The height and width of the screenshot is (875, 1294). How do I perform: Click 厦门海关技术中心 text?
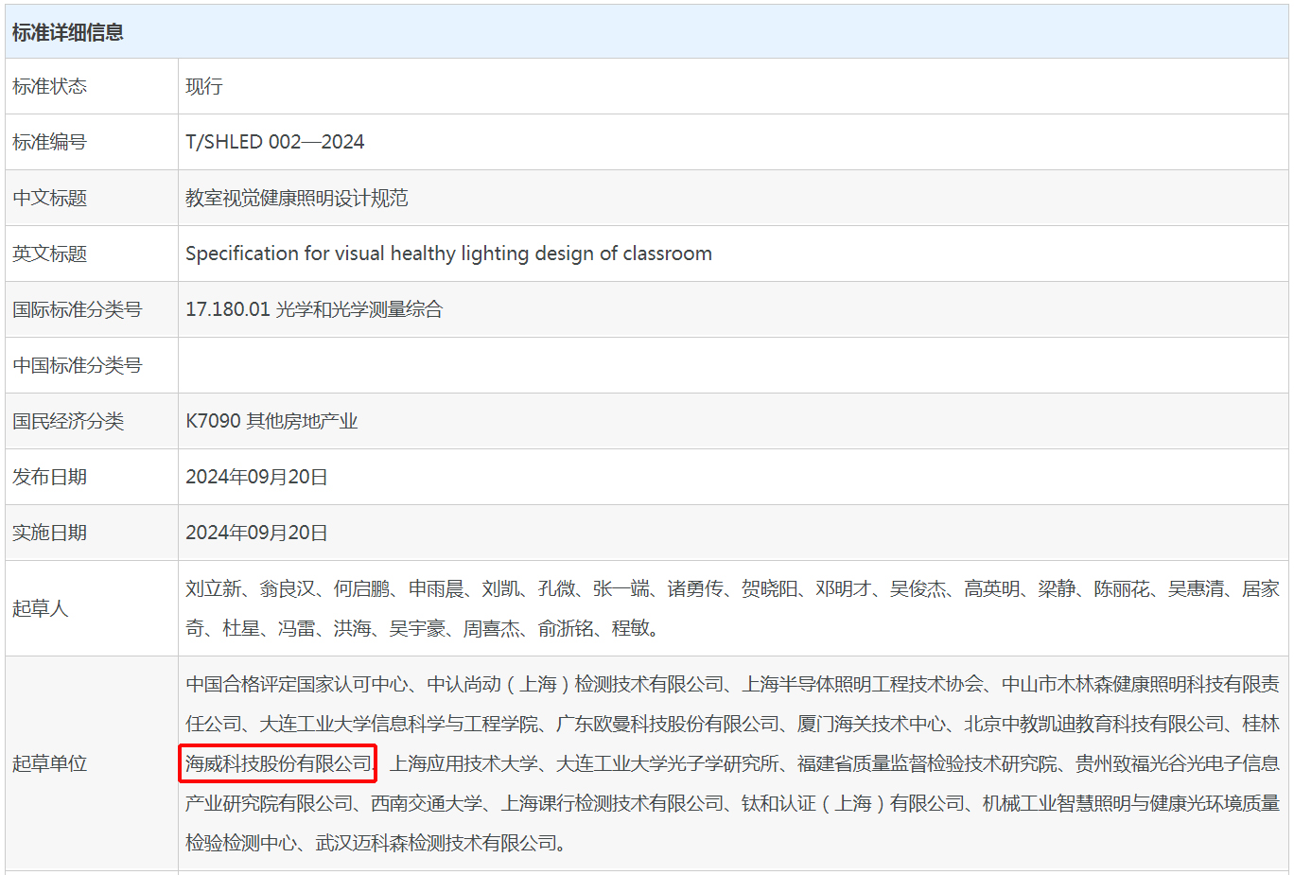click(x=871, y=724)
